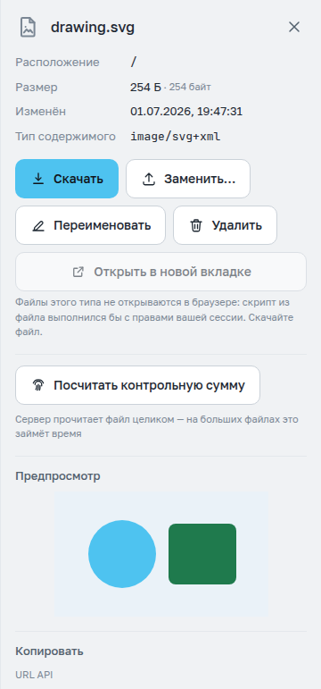Screen dimensions: 321x689
Task: Click Посчитать контрольную сумму button
Action: click(x=137, y=385)
